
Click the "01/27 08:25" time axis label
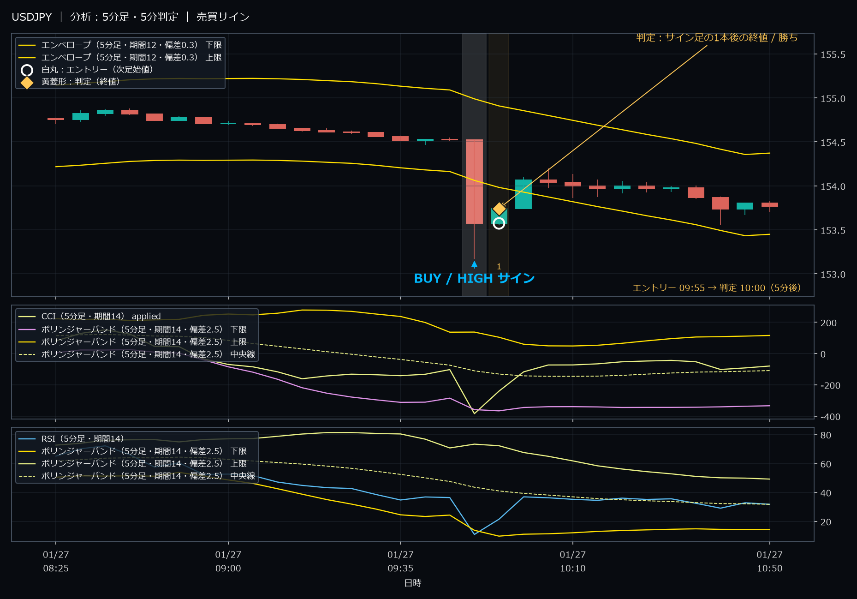click(x=56, y=562)
